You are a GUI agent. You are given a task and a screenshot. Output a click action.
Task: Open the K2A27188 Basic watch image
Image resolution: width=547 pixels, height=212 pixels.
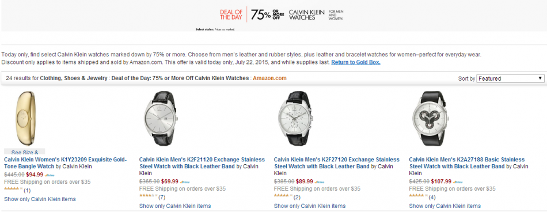[430, 119]
